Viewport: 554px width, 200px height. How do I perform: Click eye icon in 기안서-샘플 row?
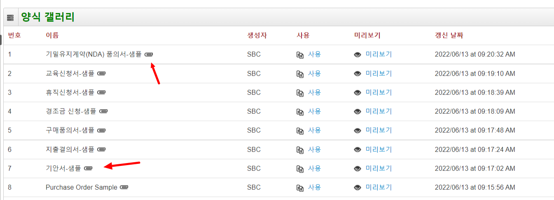pyautogui.click(x=358, y=169)
